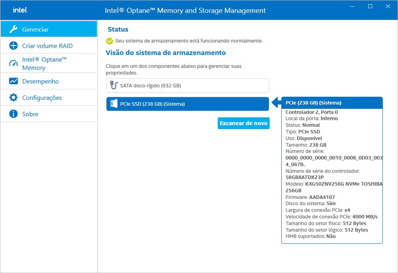
Task: Click the Intel Optane Memory and Storage Management title
Action: [x=185, y=11]
